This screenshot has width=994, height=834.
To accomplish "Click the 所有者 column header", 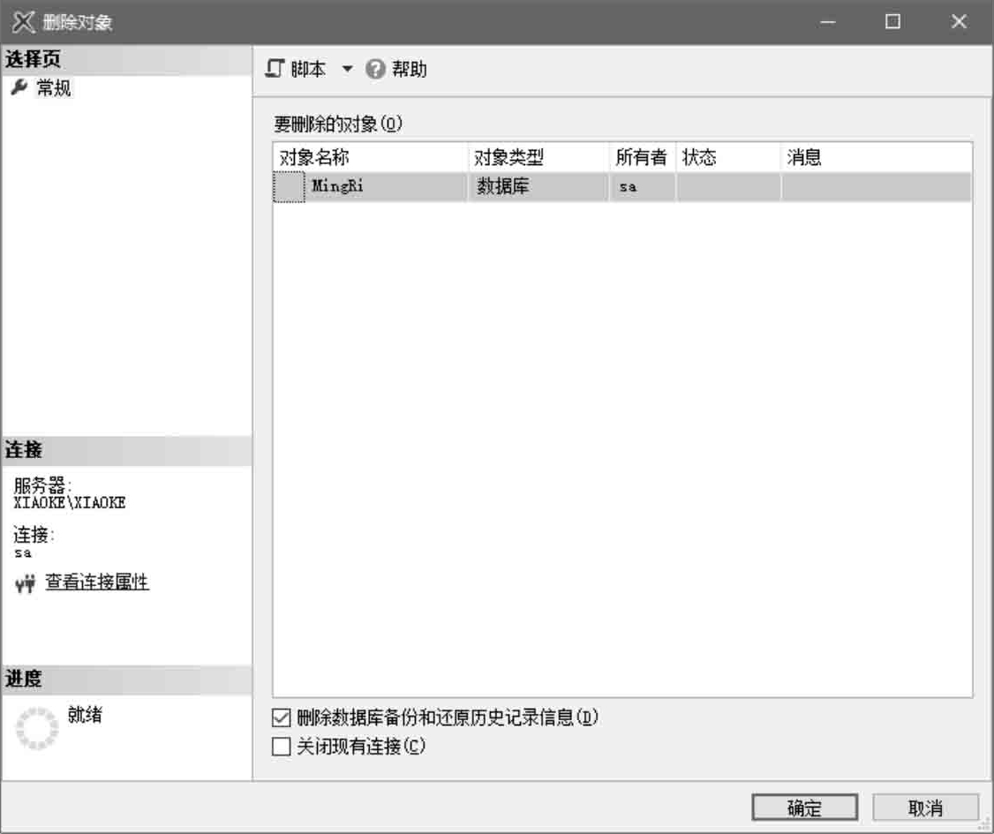I will (x=641, y=158).
